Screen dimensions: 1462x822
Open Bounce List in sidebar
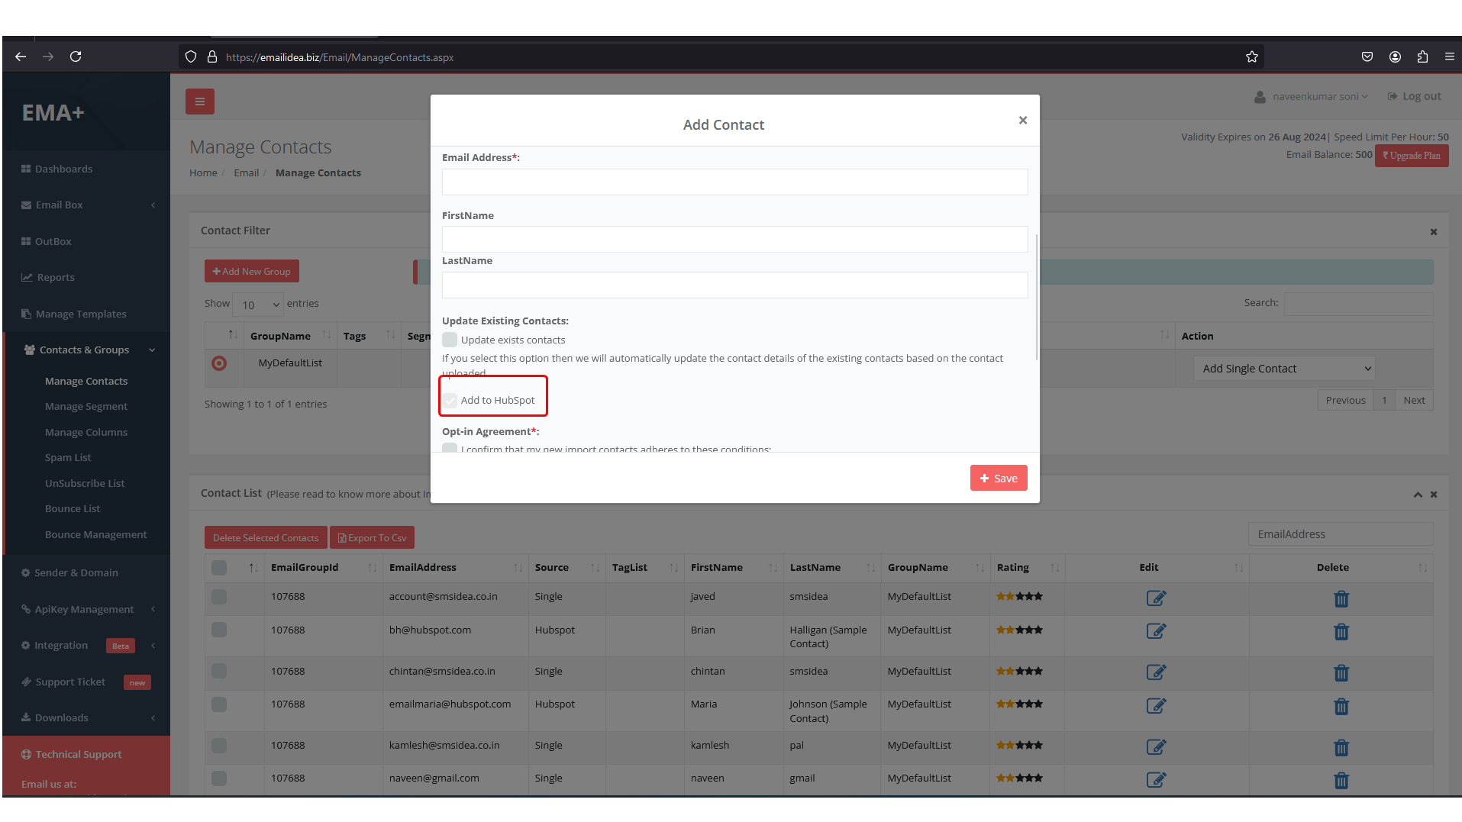[x=73, y=509]
